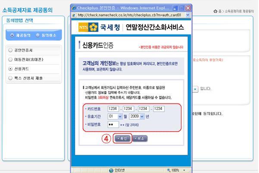The image size is (259, 173).
Task: Click the 비밀번호 password field
Action: tap(113, 125)
